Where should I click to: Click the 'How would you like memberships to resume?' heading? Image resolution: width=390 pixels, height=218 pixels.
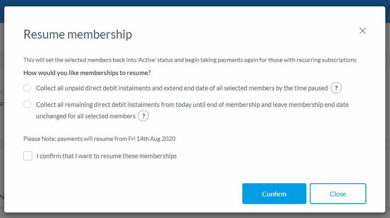(87, 73)
